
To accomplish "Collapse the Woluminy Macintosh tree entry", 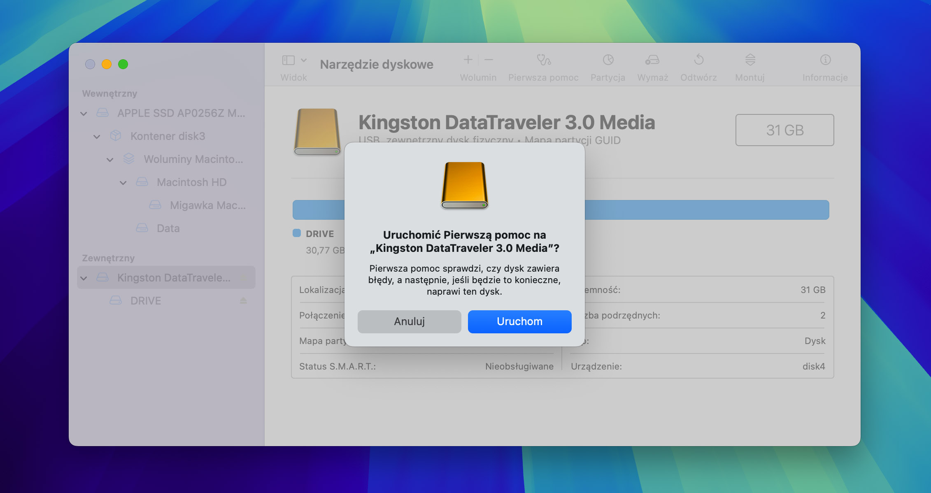I will [x=110, y=160].
